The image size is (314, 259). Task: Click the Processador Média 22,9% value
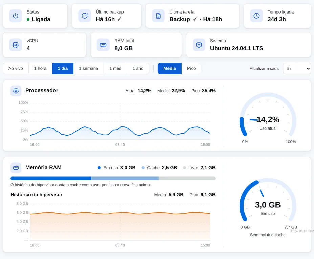coord(178,91)
